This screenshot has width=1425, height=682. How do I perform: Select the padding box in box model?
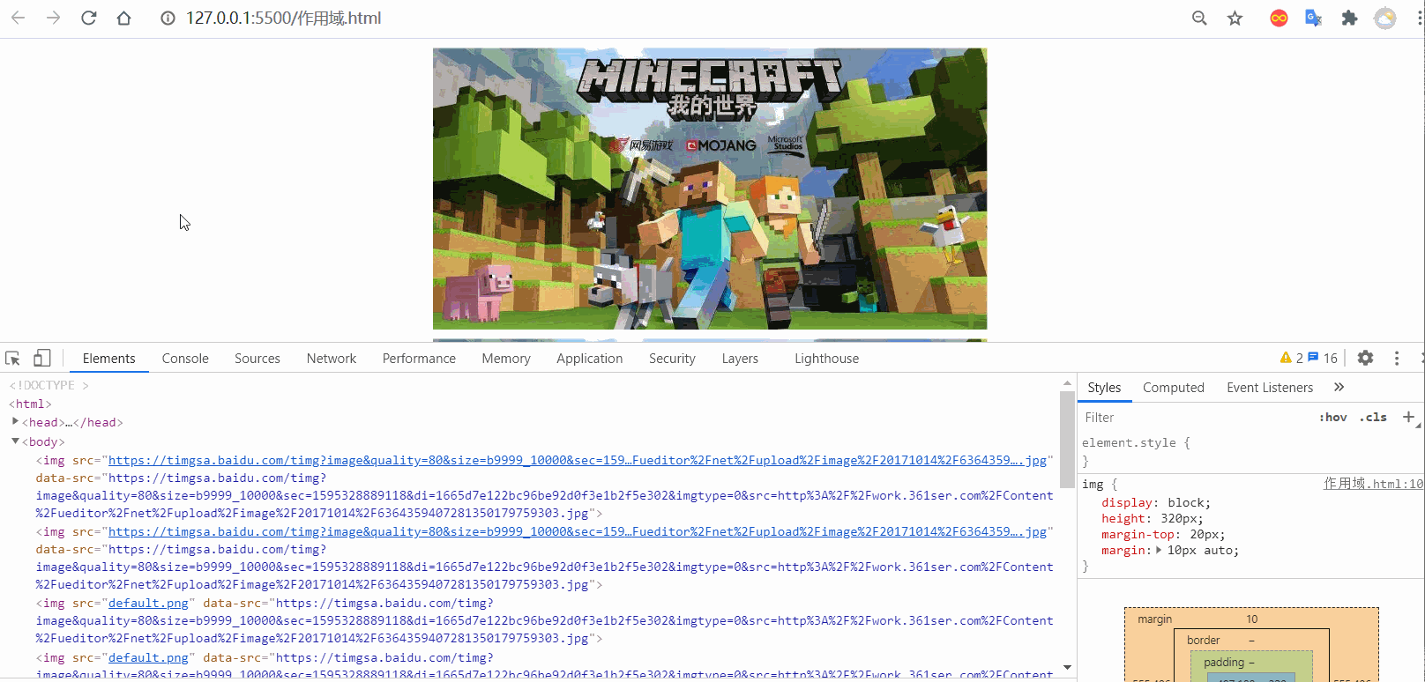coord(1224,663)
